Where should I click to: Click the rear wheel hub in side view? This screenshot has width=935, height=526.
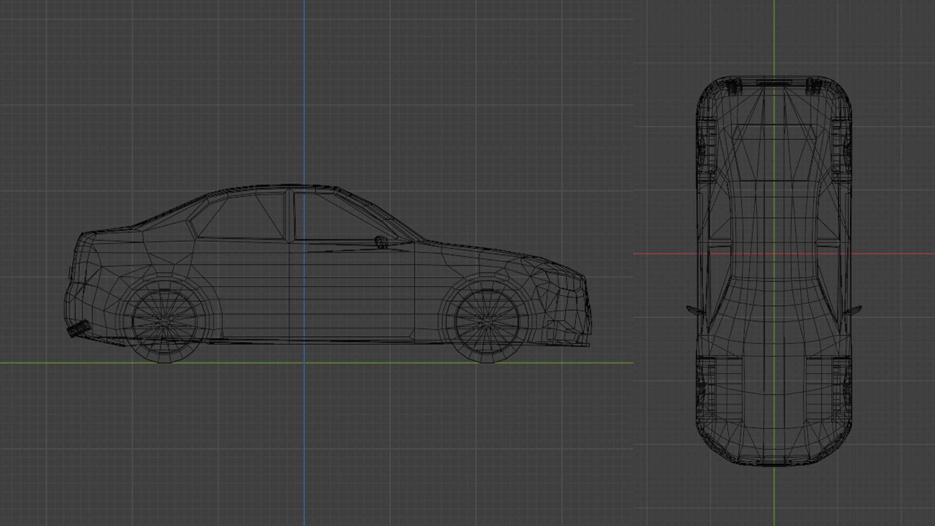[165, 321]
